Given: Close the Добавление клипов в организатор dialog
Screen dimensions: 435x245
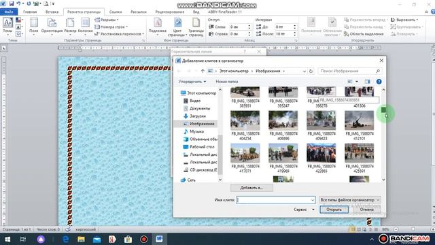Looking at the screenshot, I should point(381,61).
